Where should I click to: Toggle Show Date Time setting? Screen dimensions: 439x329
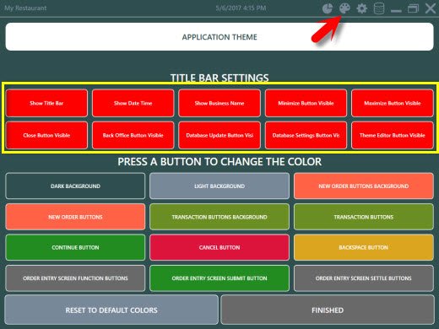(133, 103)
